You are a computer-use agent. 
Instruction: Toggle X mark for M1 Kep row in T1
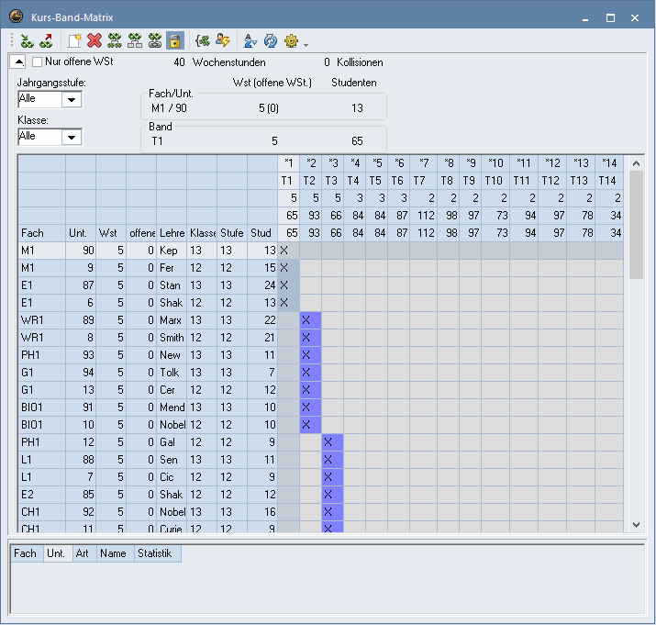pos(289,251)
